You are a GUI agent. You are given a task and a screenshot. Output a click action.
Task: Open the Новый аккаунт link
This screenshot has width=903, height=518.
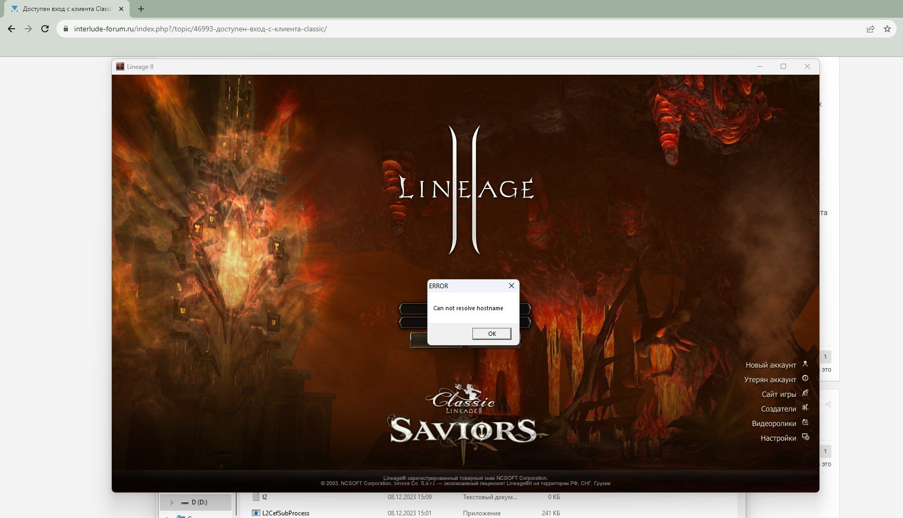[x=771, y=365]
